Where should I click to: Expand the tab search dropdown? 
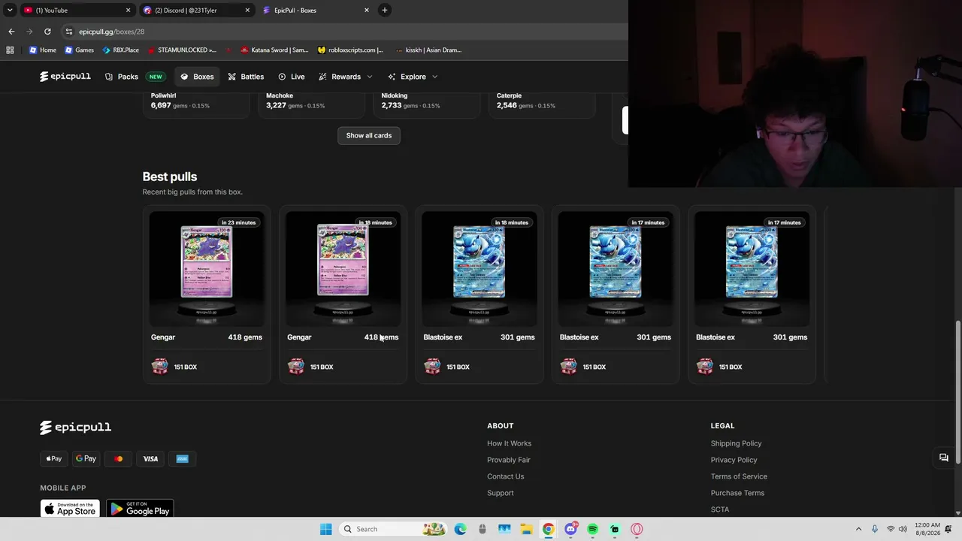[10, 11]
